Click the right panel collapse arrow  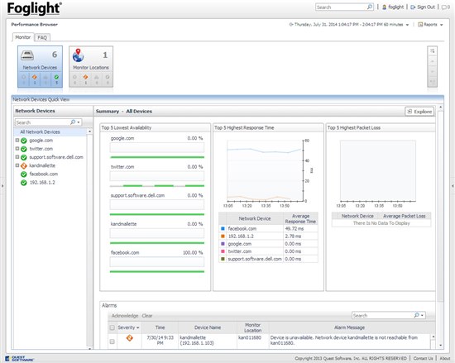pos(453,185)
